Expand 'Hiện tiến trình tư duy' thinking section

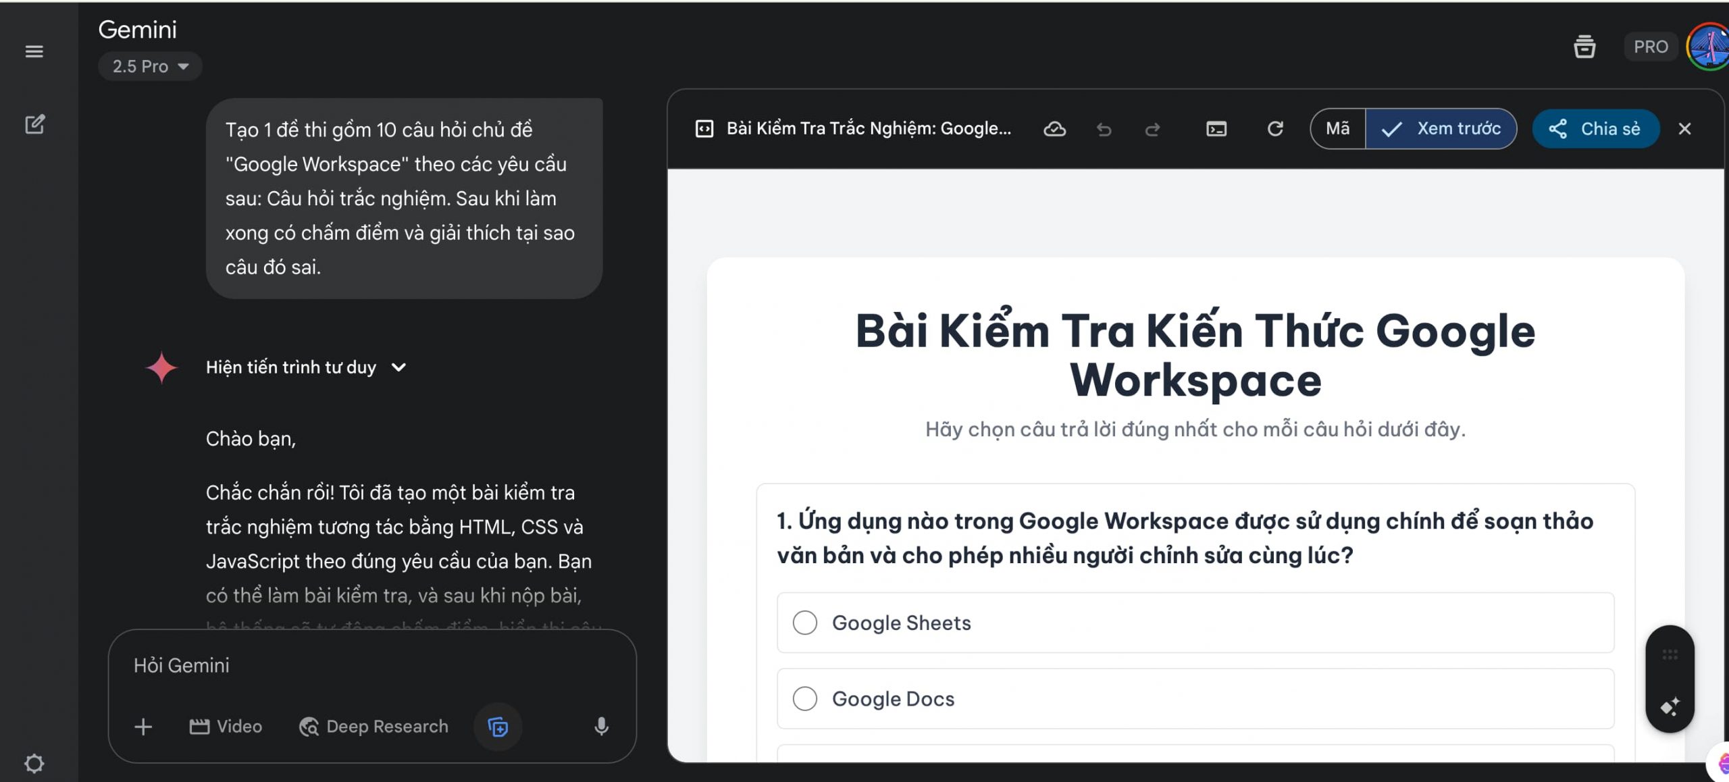pos(306,367)
